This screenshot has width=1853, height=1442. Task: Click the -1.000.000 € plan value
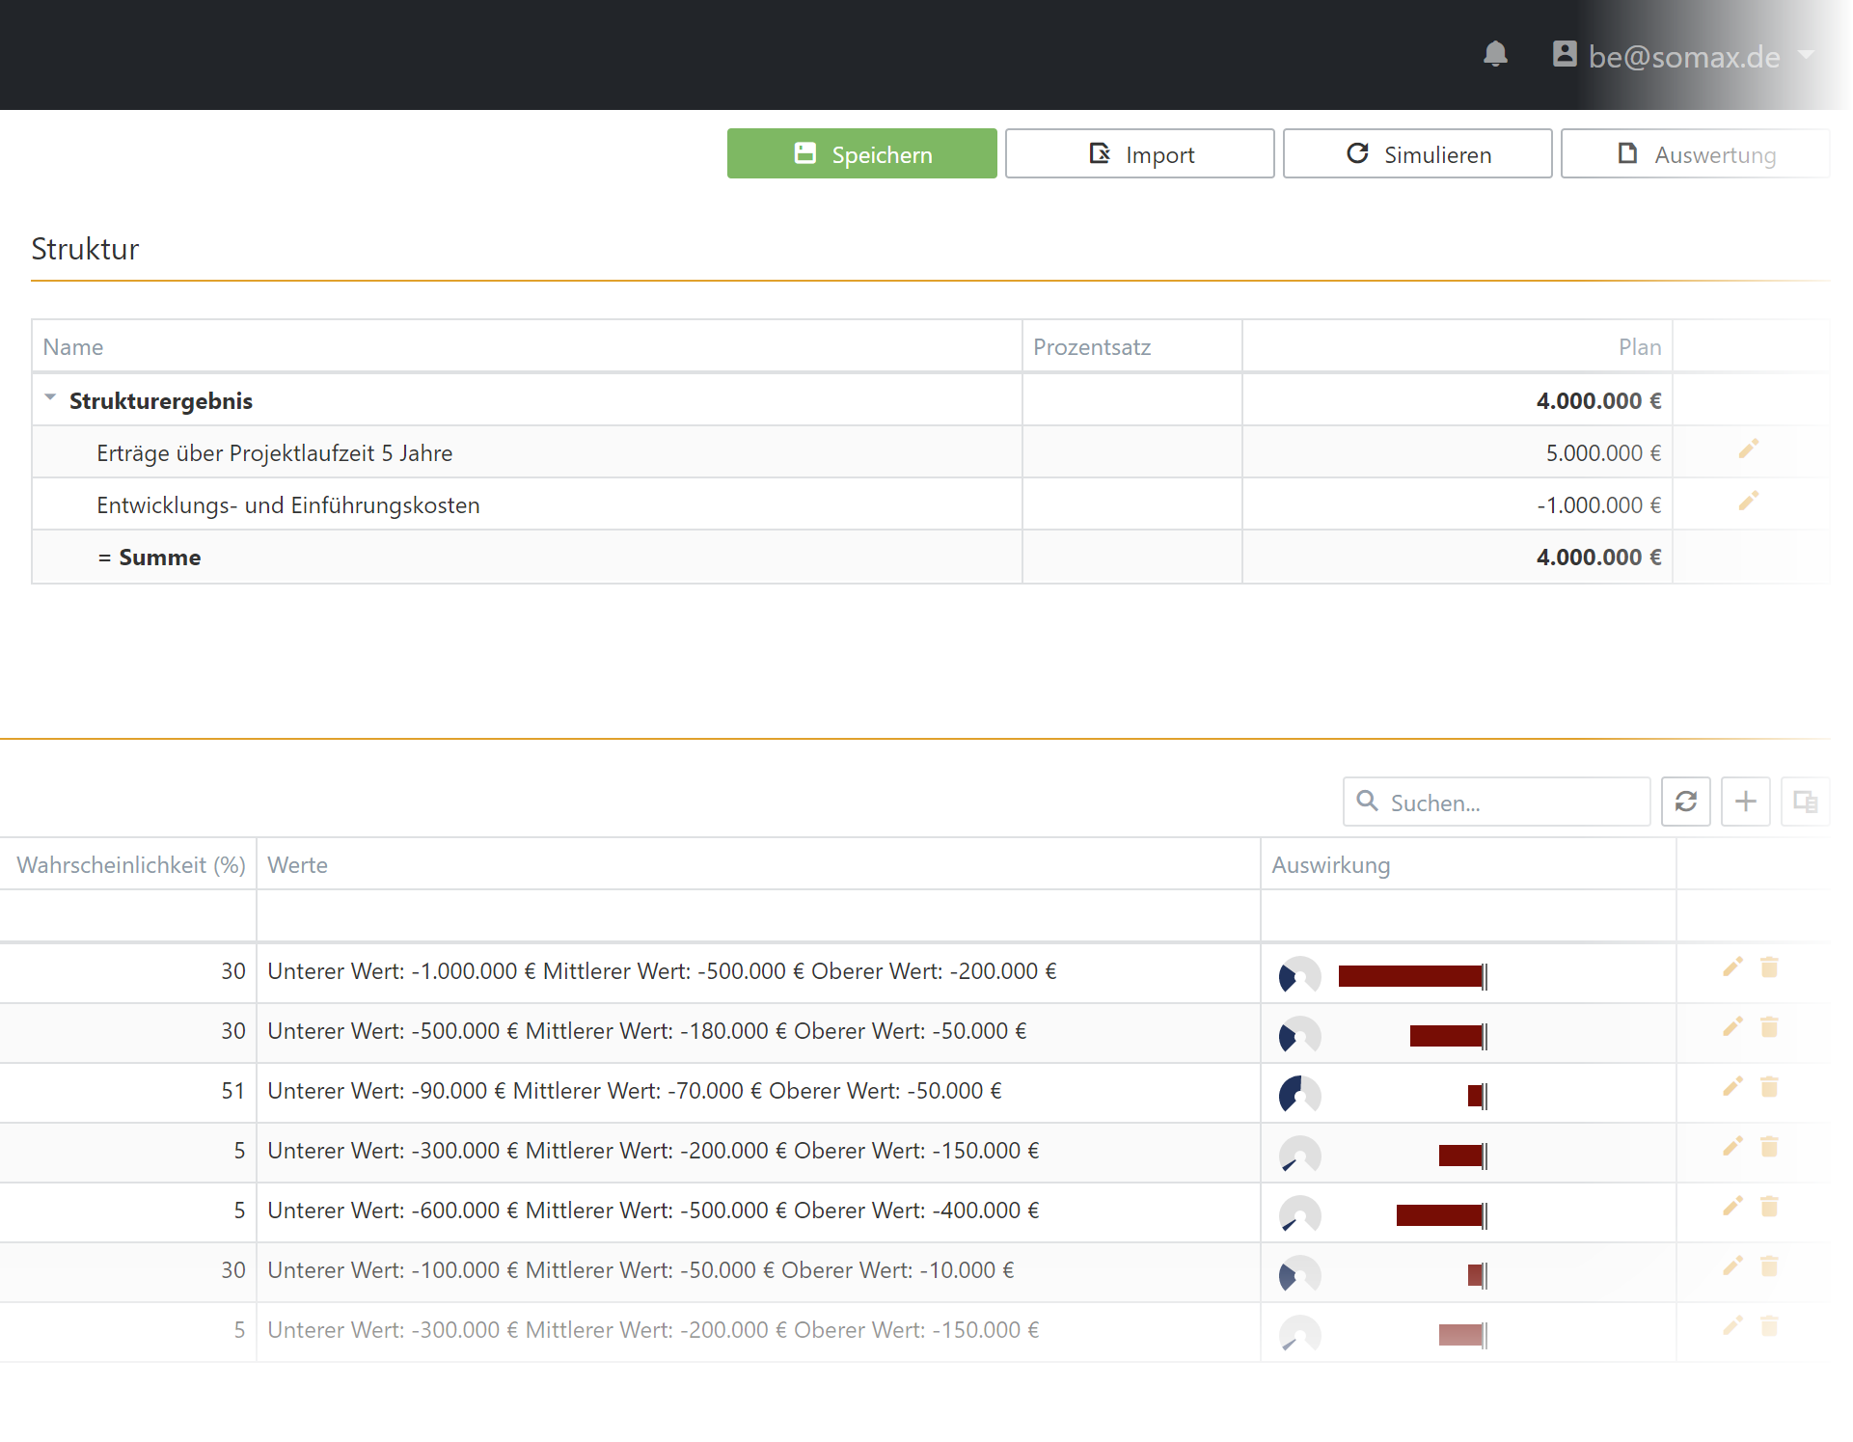pos(1599,505)
